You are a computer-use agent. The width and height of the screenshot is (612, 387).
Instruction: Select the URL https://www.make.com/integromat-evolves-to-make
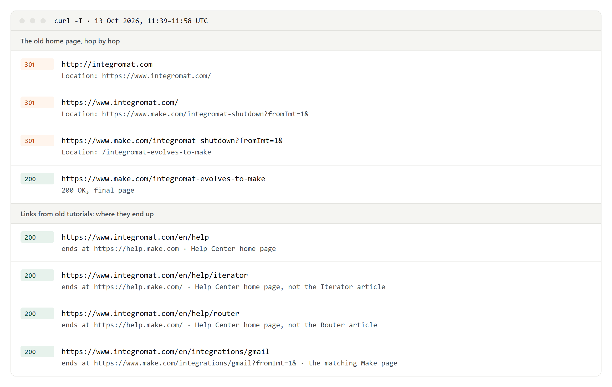pyautogui.click(x=163, y=179)
